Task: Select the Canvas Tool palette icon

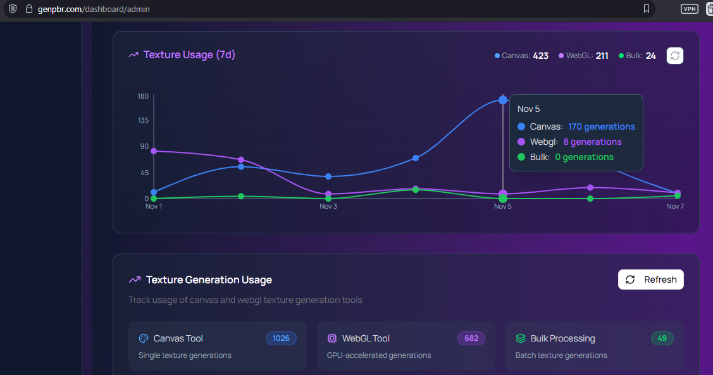Action: click(145, 338)
